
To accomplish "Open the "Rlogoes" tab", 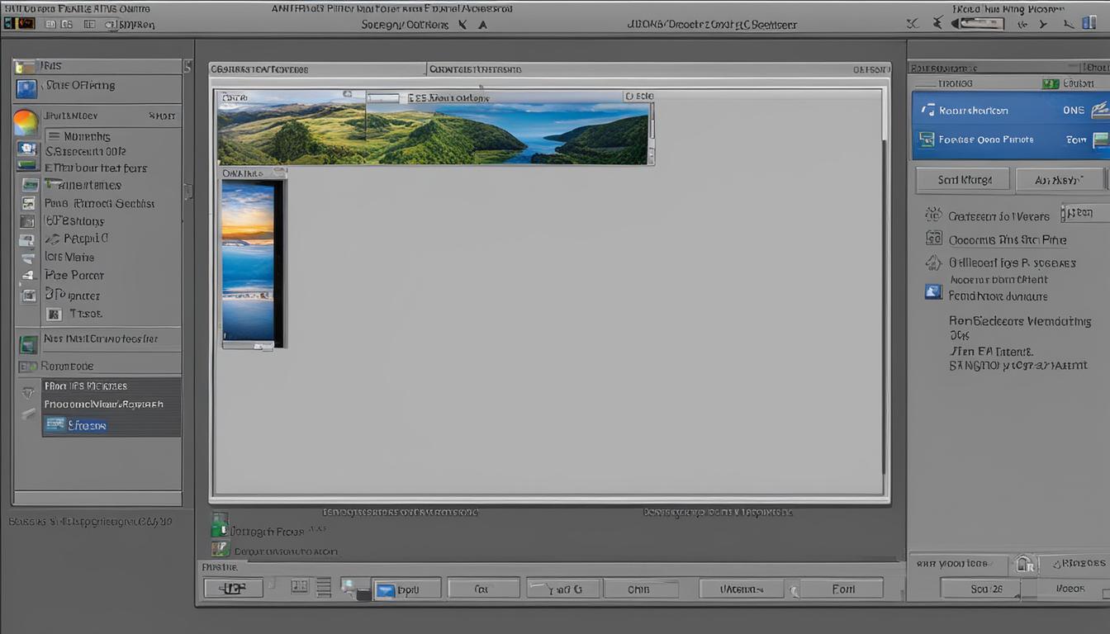I will click(1073, 564).
